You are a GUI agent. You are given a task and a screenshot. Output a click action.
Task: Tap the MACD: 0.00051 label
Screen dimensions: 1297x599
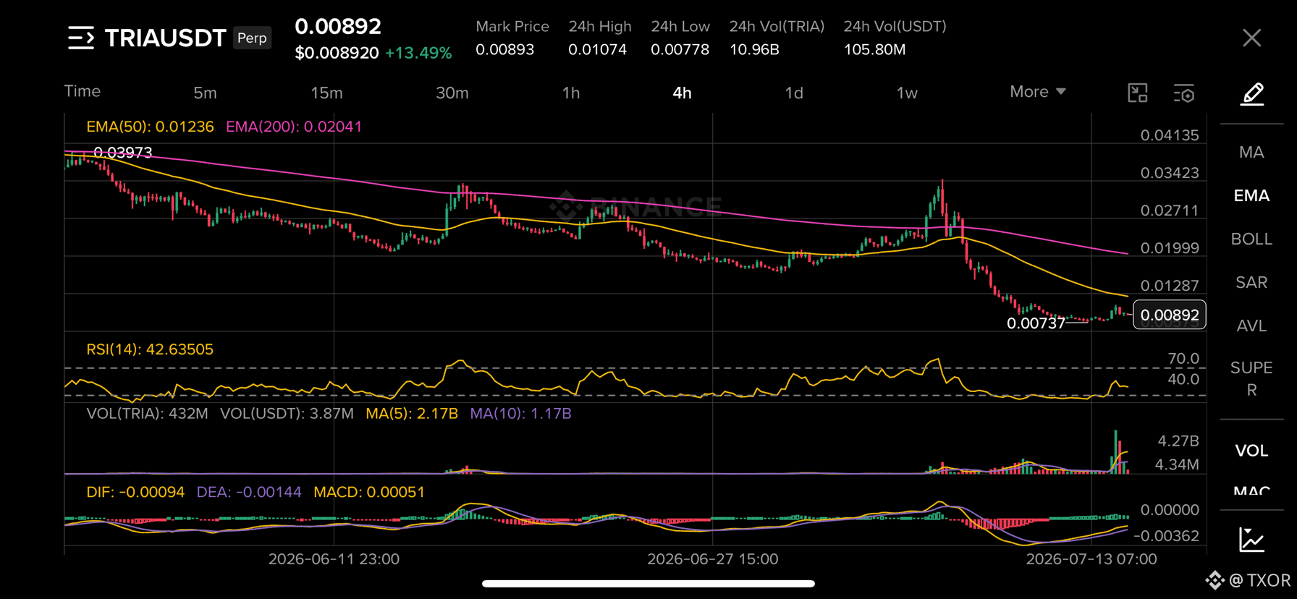[x=369, y=492]
